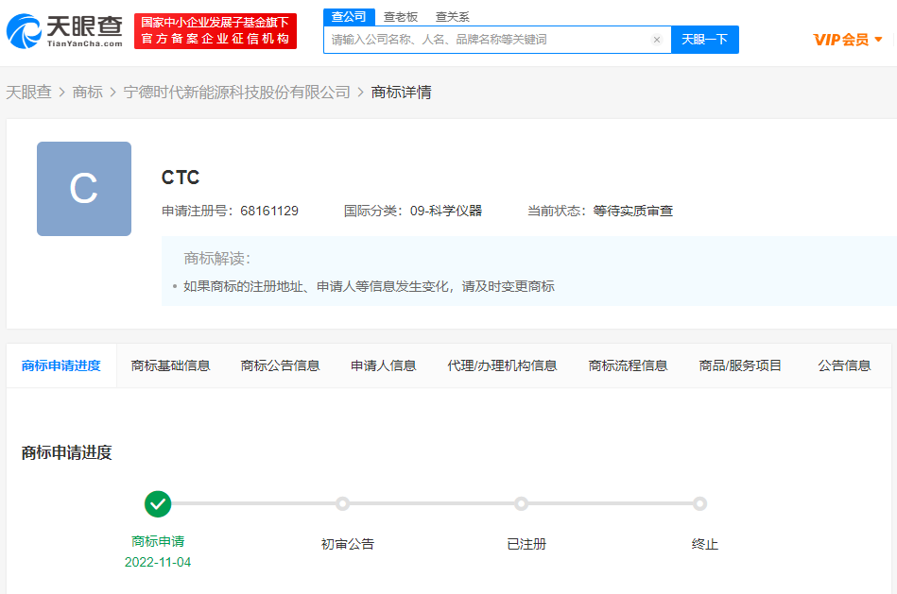
Task: Open the 天眼查 breadcrumb link
Action: coord(28,92)
